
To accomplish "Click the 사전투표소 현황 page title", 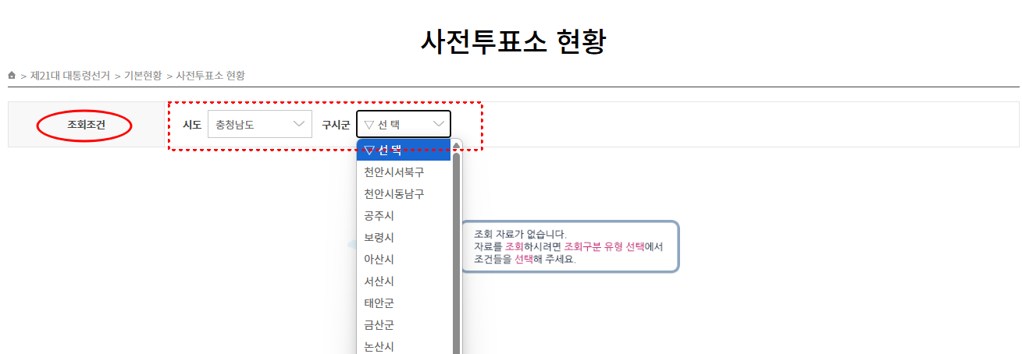I will (513, 41).
